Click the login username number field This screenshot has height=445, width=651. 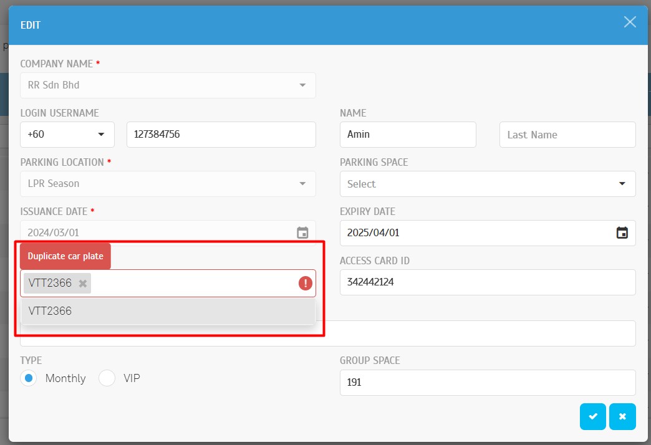pyautogui.click(x=221, y=135)
